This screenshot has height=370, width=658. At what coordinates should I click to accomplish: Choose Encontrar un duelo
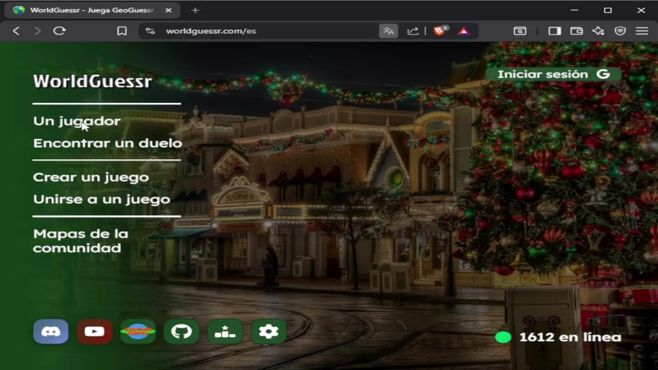[x=108, y=143]
